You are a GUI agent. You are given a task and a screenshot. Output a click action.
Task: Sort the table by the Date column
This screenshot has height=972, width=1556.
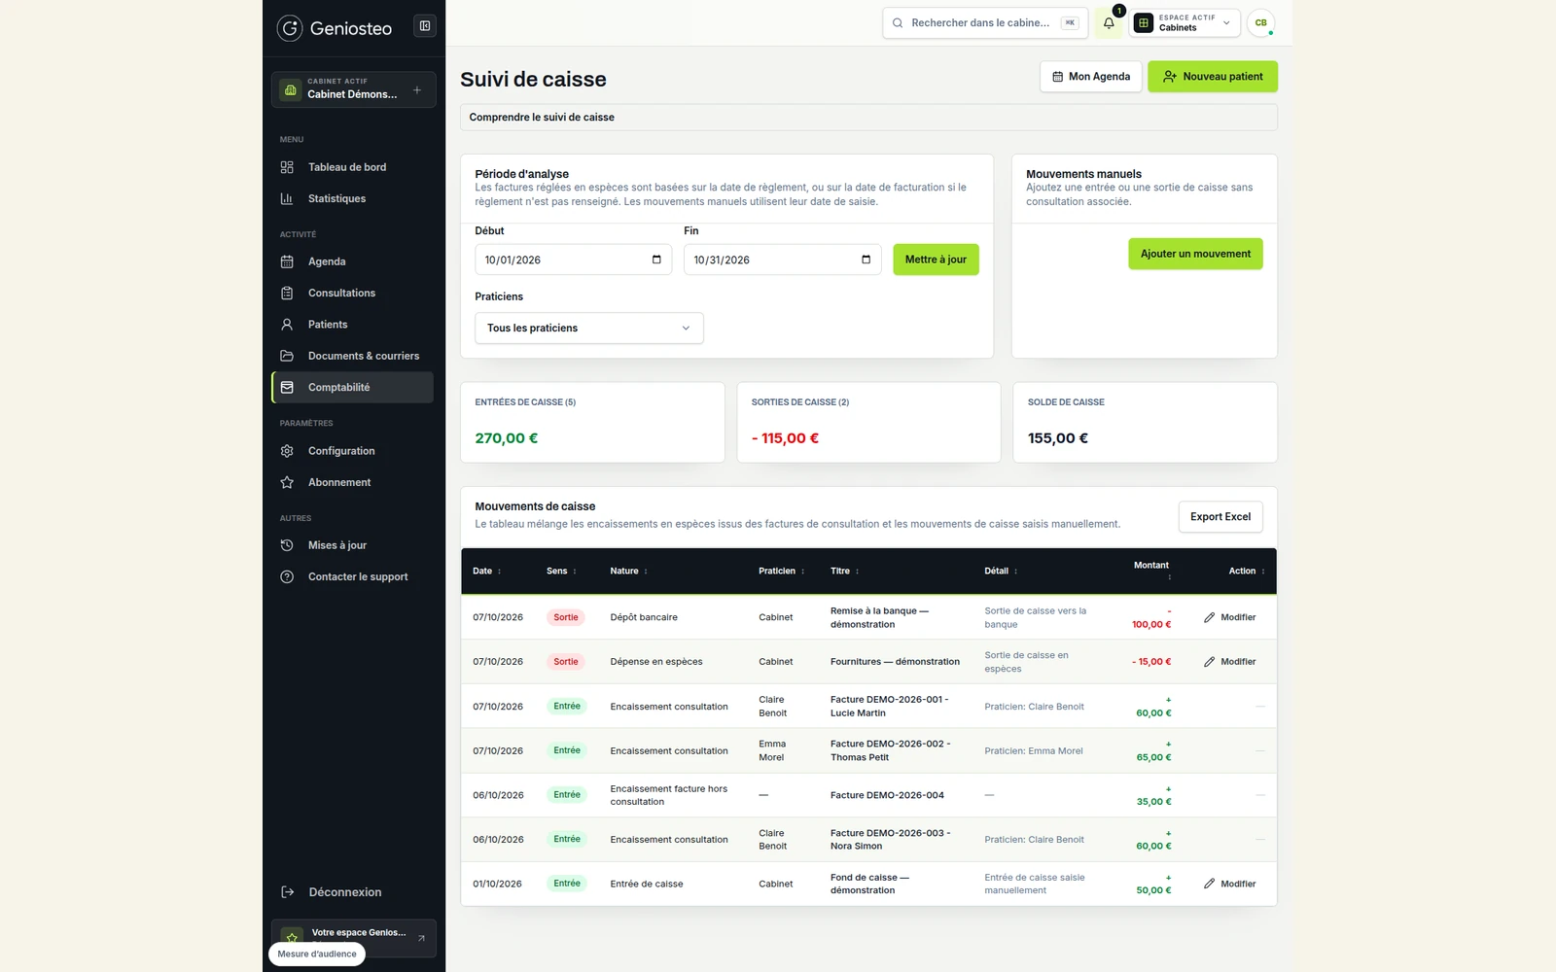[486, 572]
